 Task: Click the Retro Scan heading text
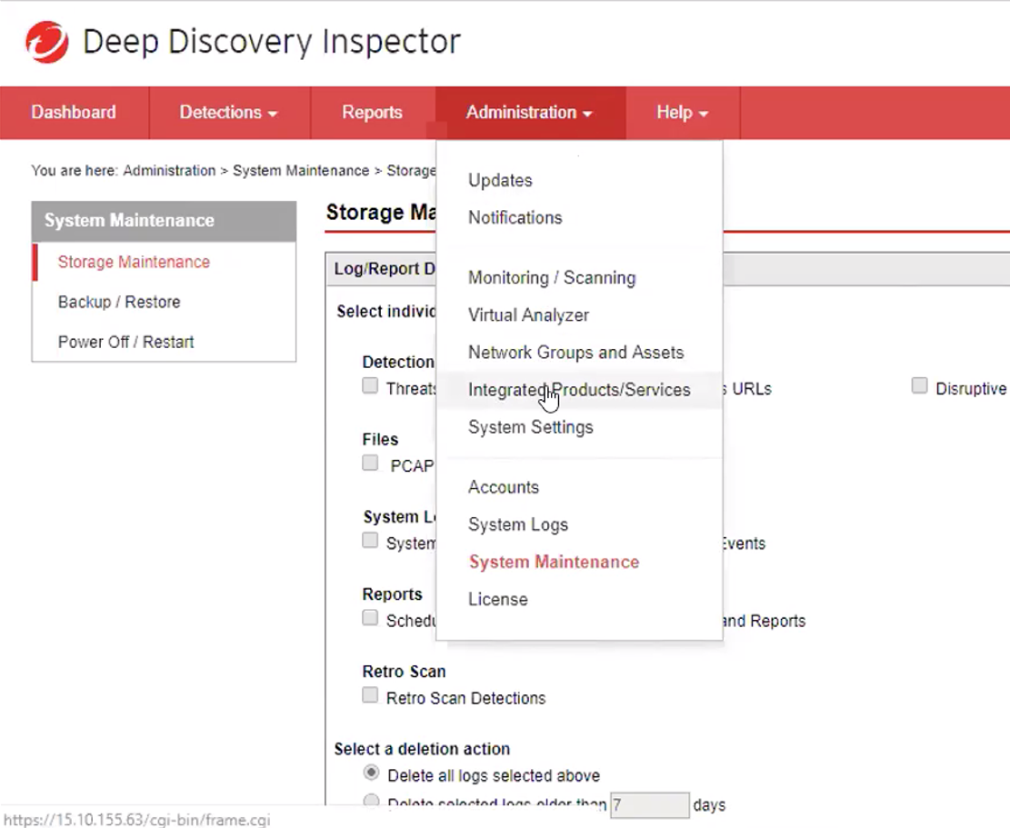pyautogui.click(x=404, y=672)
